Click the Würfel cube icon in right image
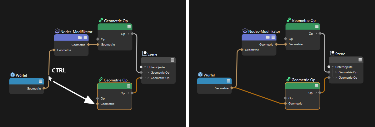 pyautogui.click(x=201, y=75)
